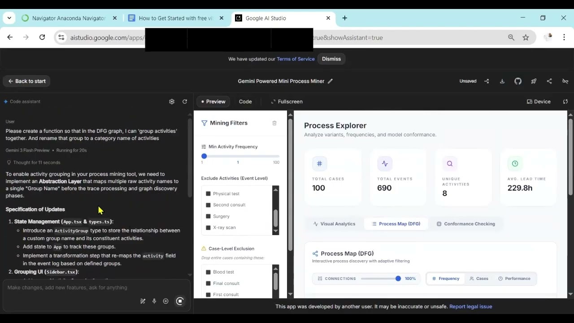Check the X-ray scan exclusion box
Screen dimensions: 574x323
(x=208, y=227)
